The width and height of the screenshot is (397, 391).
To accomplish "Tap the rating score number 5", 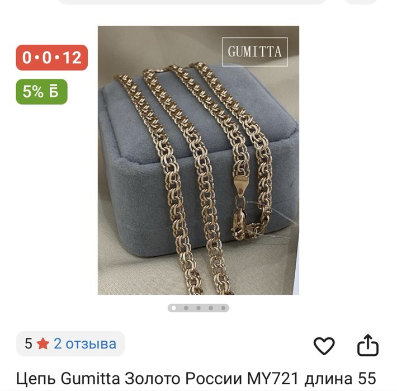I will 28,344.
